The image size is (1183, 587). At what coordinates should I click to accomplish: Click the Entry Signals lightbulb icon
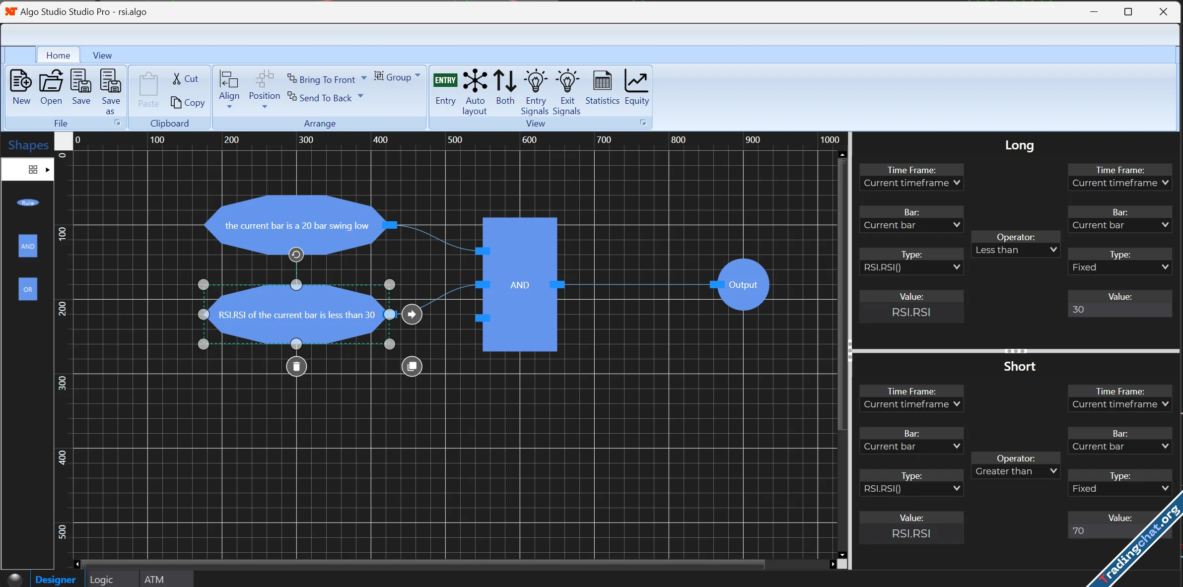(535, 81)
